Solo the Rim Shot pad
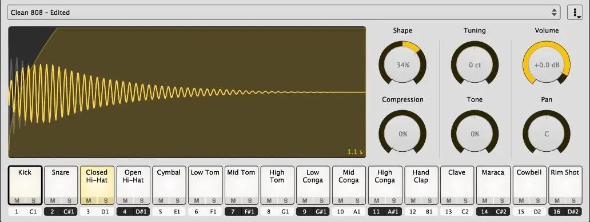 pos(574,200)
